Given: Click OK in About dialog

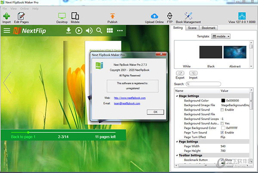Looking at the screenshot, I should coord(155,112).
